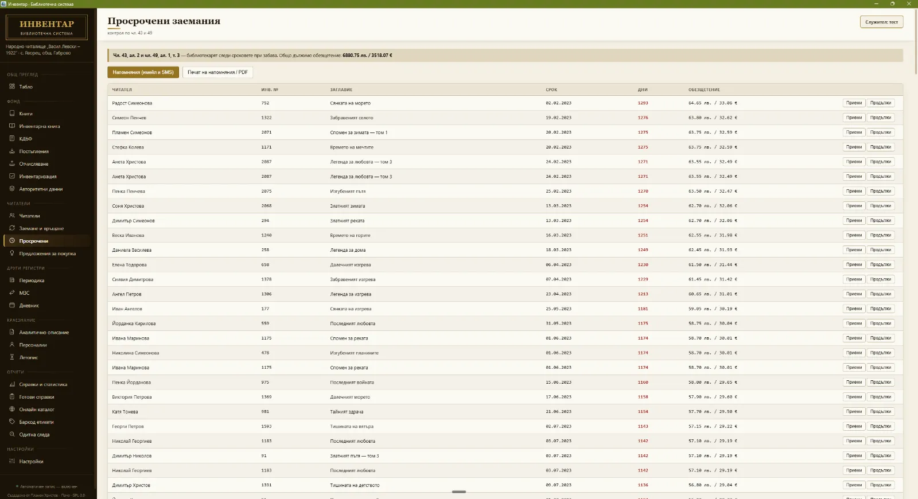918x499 pixels.
Task: Click the Дневник book icon
Action: tap(12, 306)
